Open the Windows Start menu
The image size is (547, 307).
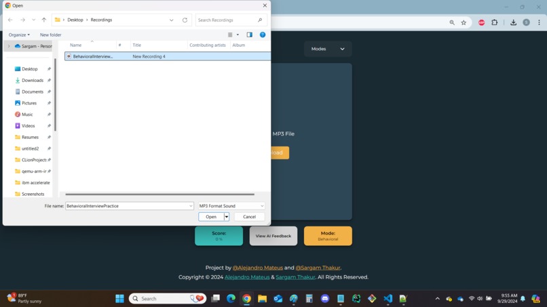[119, 299]
